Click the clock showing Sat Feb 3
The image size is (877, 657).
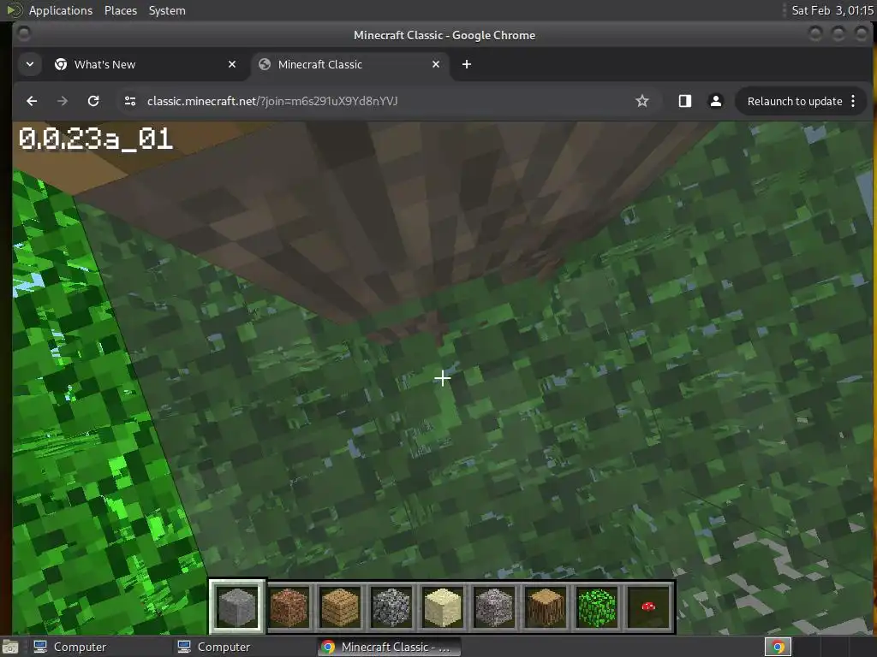tap(832, 10)
